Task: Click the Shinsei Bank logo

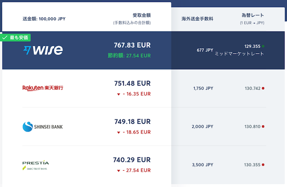Action: pyautogui.click(x=43, y=127)
